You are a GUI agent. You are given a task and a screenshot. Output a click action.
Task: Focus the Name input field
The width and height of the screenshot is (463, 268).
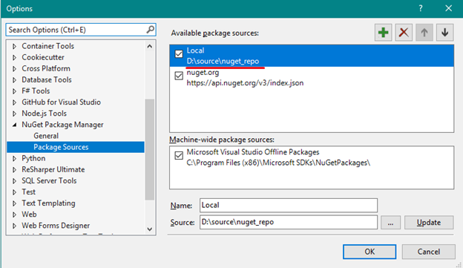(289, 206)
